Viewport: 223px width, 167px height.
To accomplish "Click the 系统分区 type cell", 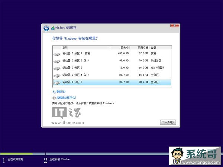I will tap(156, 60).
